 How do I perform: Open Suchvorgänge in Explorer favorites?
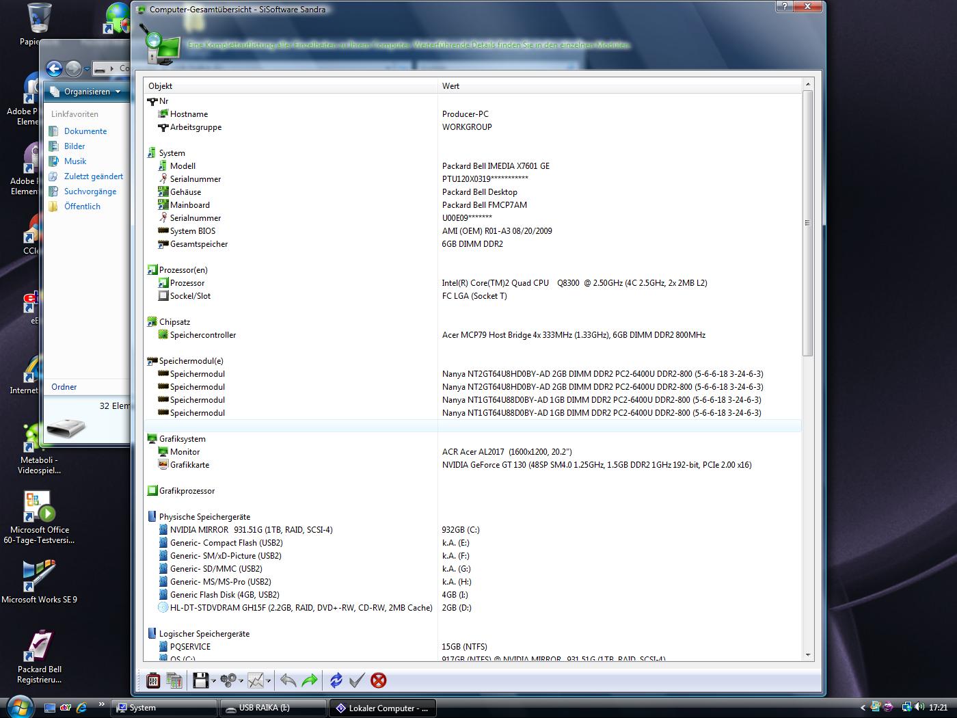pos(90,191)
